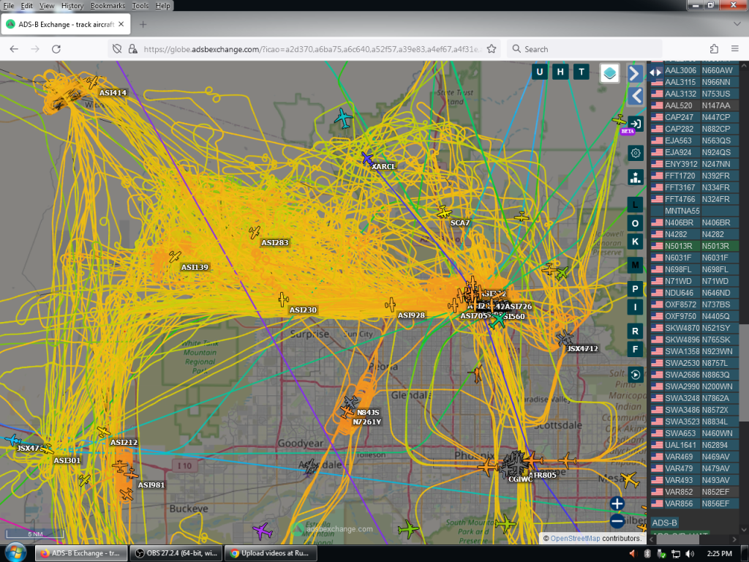This screenshot has width=749, height=562.
Task: Toggle the H map button
Action: coord(560,72)
